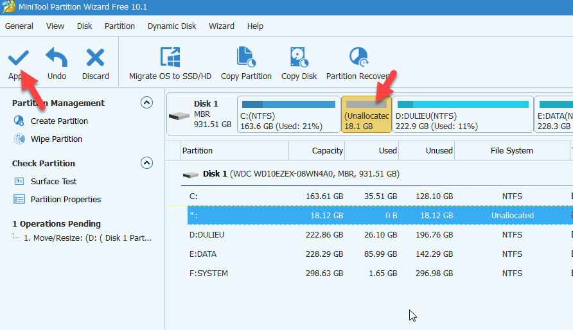Open the Wizard menu
The height and width of the screenshot is (330, 573).
coord(221,26)
